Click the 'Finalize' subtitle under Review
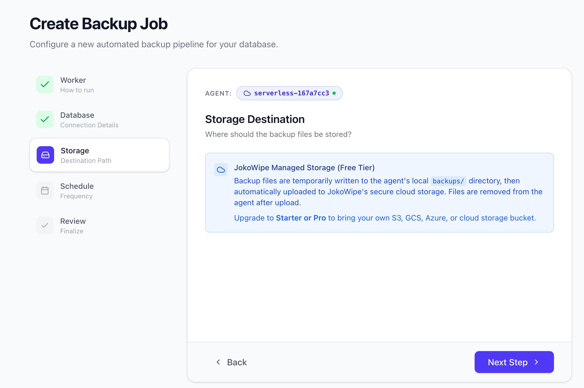Image resolution: width=584 pixels, height=388 pixels. (72, 231)
